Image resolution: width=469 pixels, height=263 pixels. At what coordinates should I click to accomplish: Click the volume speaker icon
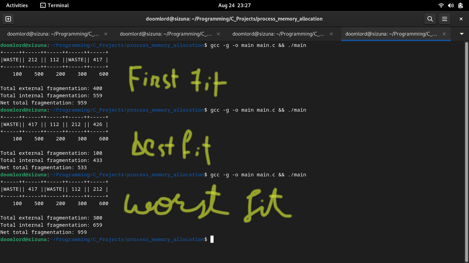point(451,5)
